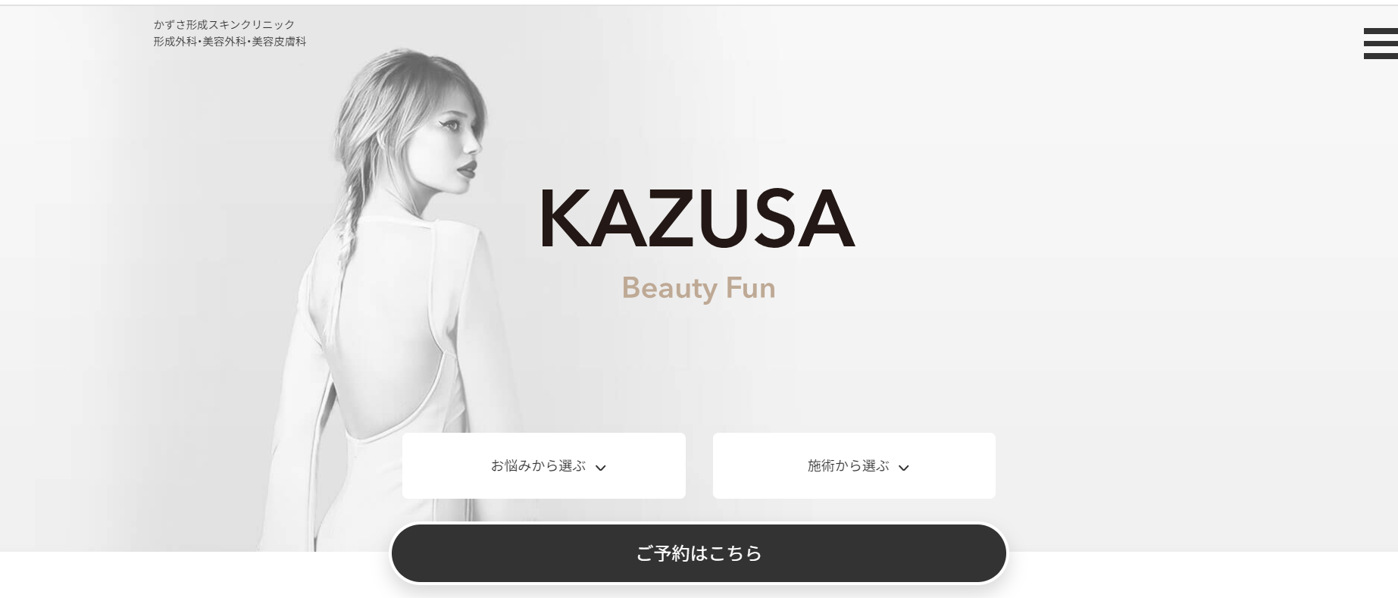Click the last letter A of KAZUSA
The height and width of the screenshot is (598, 1398).
coord(827,219)
